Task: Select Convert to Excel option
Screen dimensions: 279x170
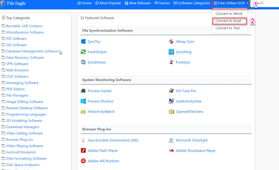Action: pos(228,21)
